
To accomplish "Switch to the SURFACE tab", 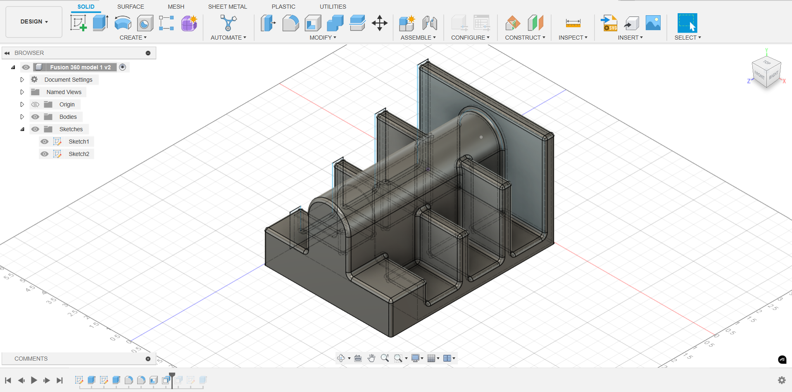I will coord(131,7).
